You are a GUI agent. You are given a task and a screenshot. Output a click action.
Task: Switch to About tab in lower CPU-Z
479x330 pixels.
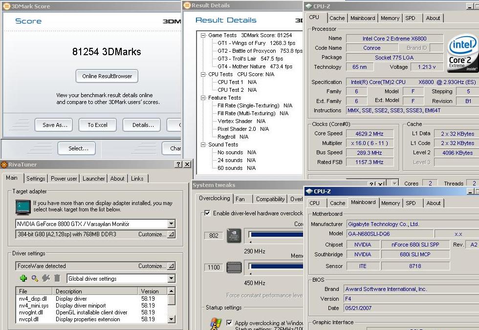click(433, 203)
